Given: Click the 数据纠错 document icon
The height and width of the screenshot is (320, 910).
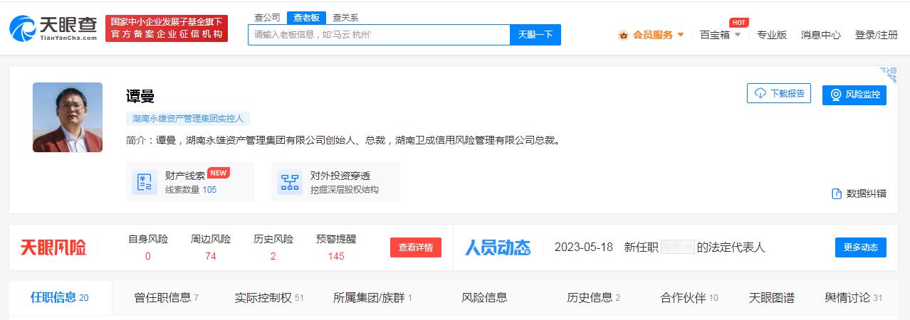Looking at the screenshot, I should [837, 193].
